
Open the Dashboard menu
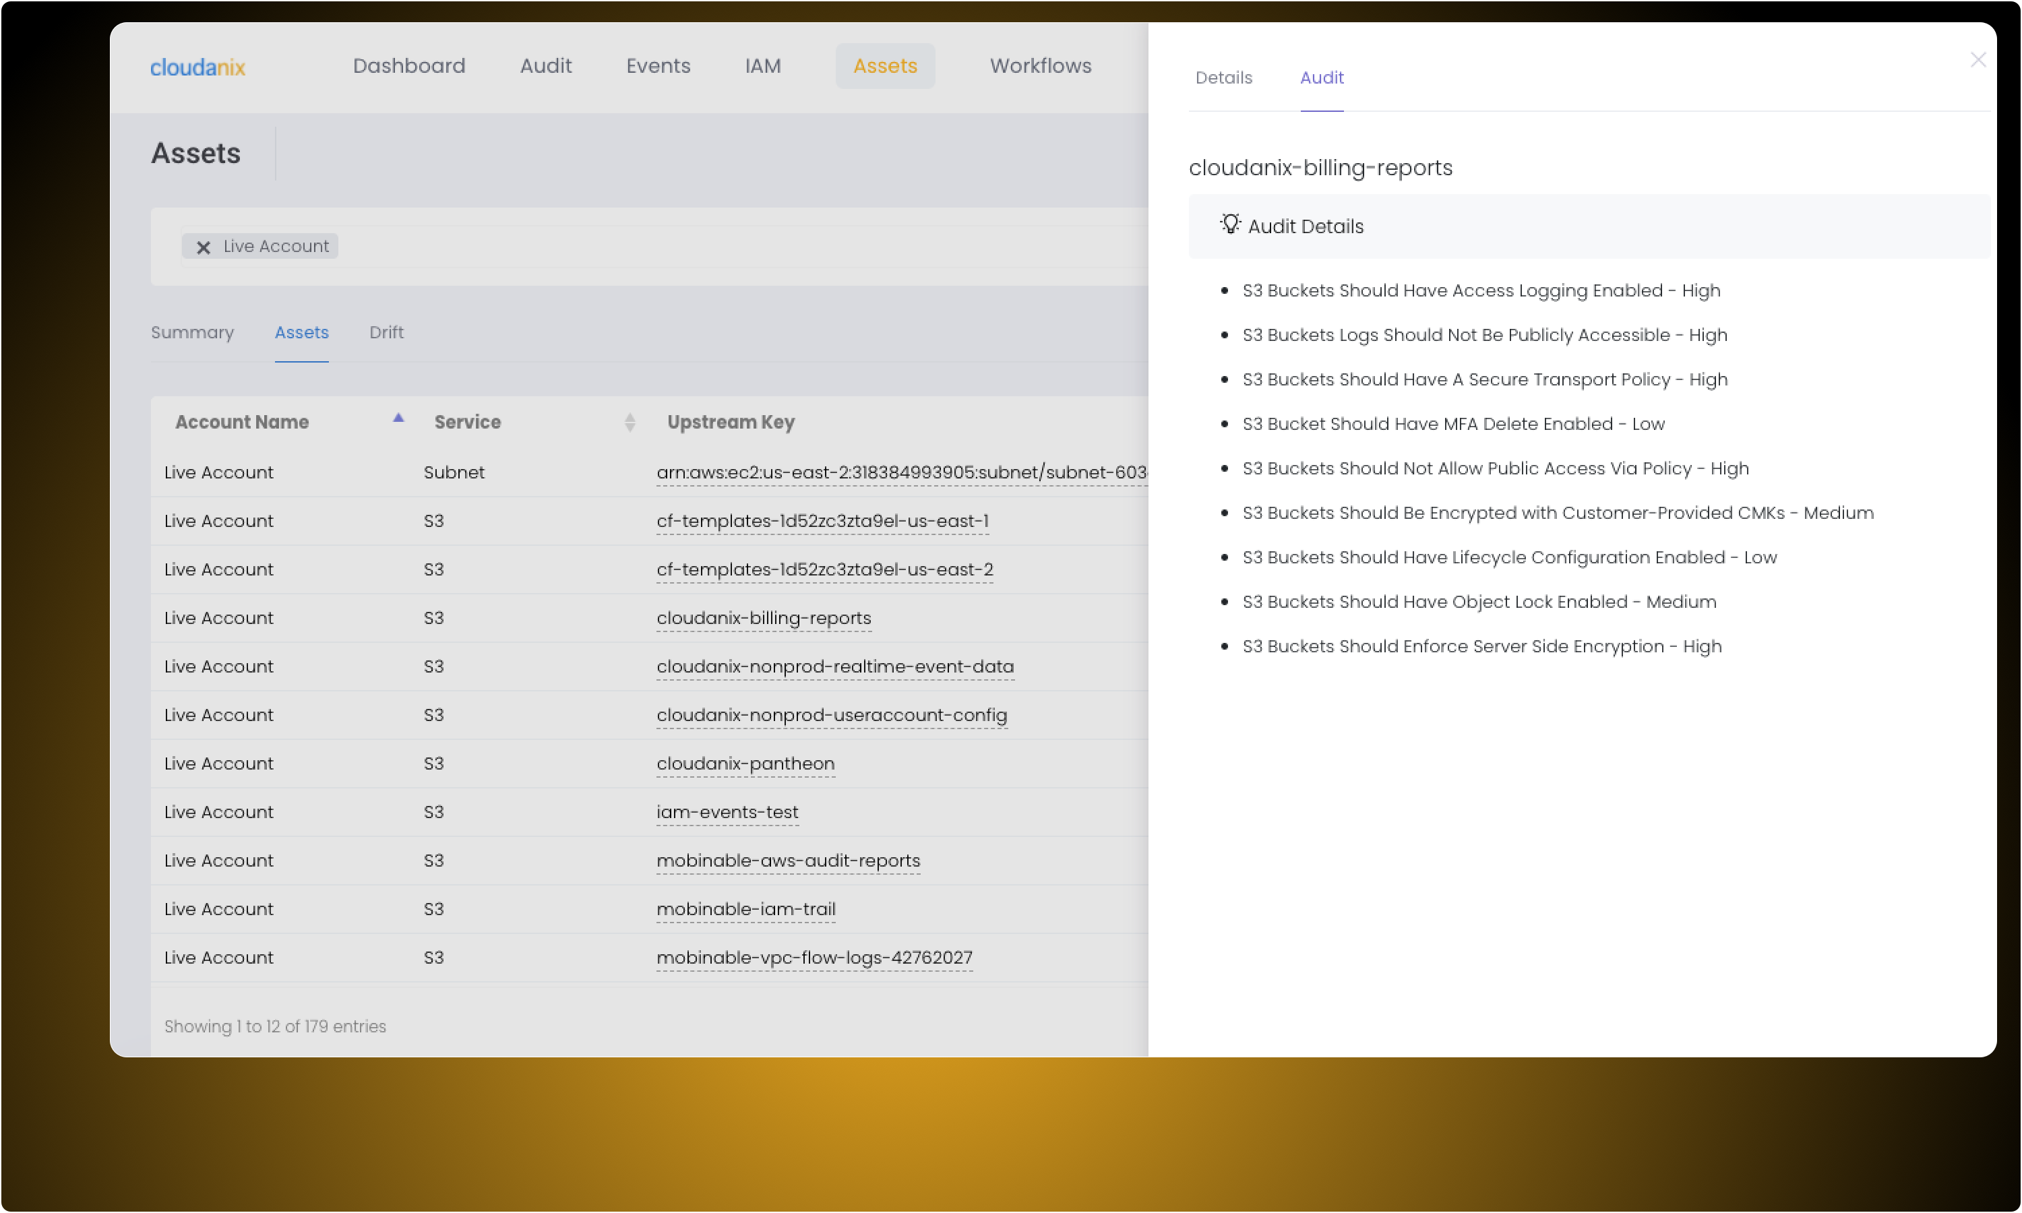[x=408, y=65]
